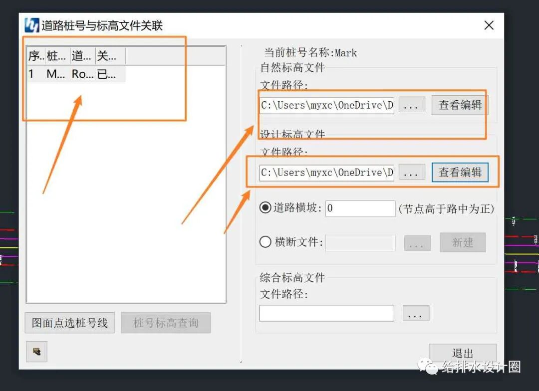Open browse dialog for 设计标高文件 path
Image resolution: width=539 pixels, height=391 pixels.
tap(411, 172)
